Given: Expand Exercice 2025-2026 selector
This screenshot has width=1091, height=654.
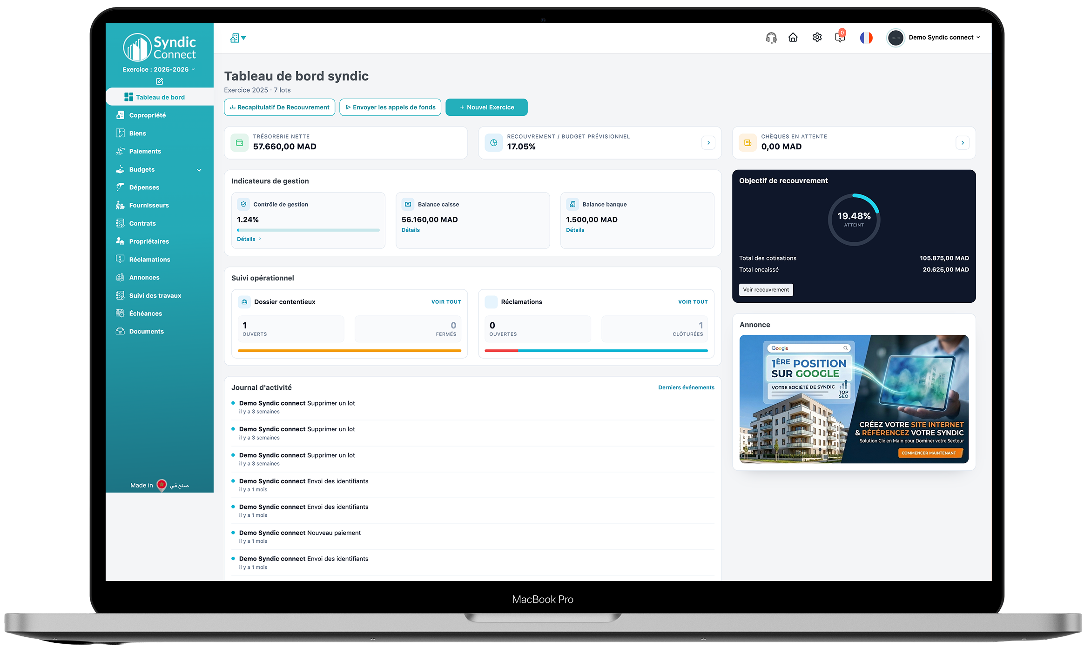Looking at the screenshot, I should point(159,69).
